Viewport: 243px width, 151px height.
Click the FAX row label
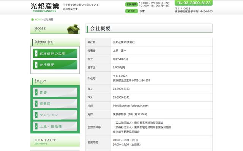tap(90, 97)
